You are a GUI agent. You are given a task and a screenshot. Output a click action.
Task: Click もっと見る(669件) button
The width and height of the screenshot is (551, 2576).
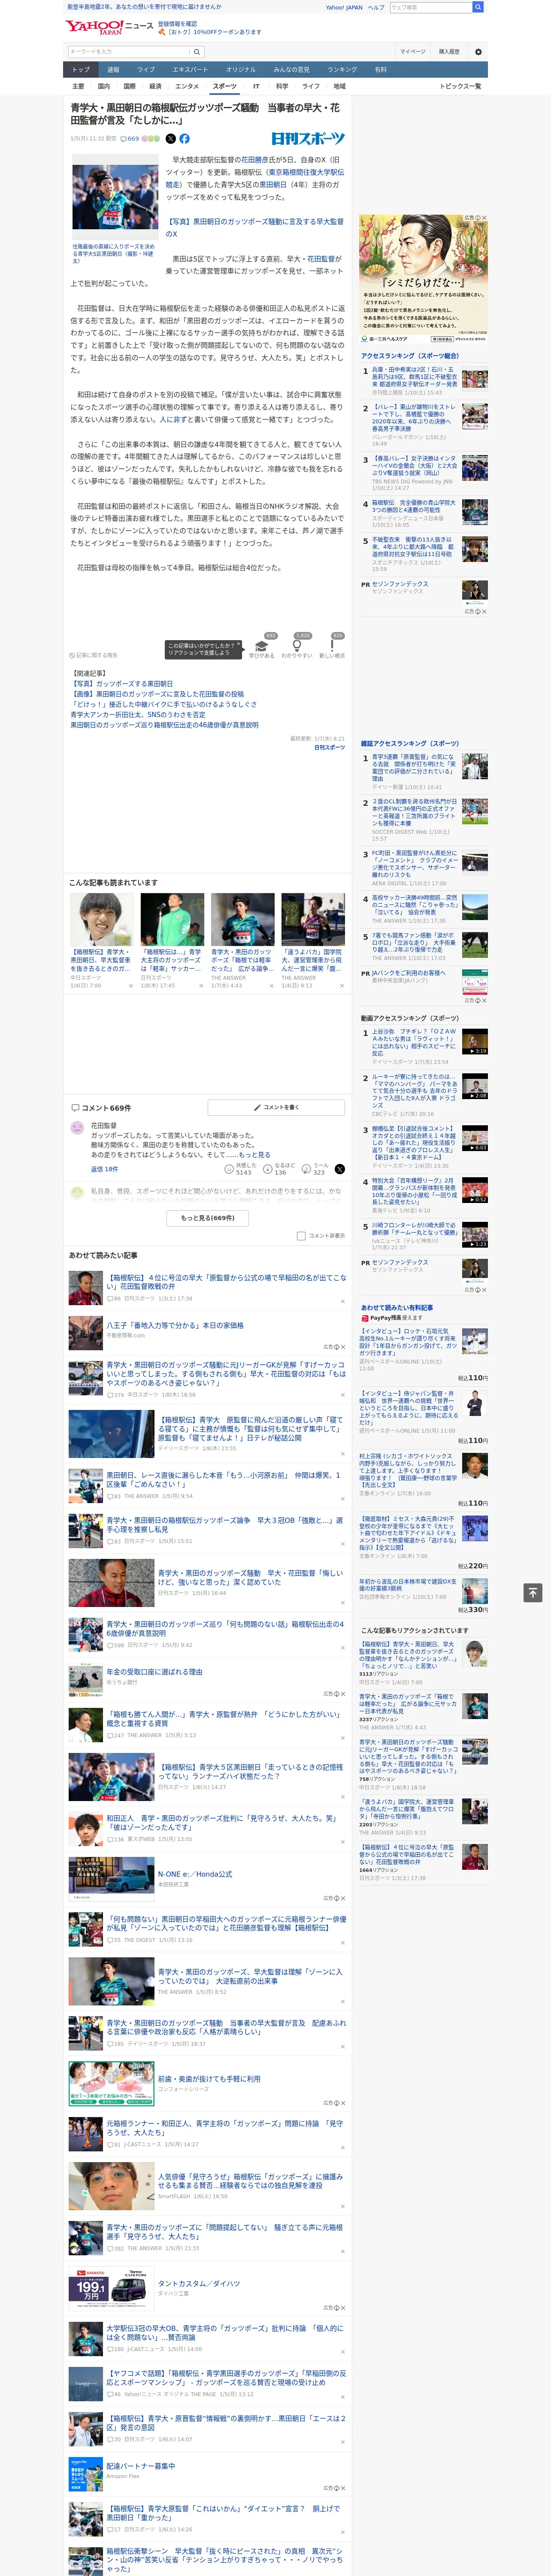click(208, 1218)
